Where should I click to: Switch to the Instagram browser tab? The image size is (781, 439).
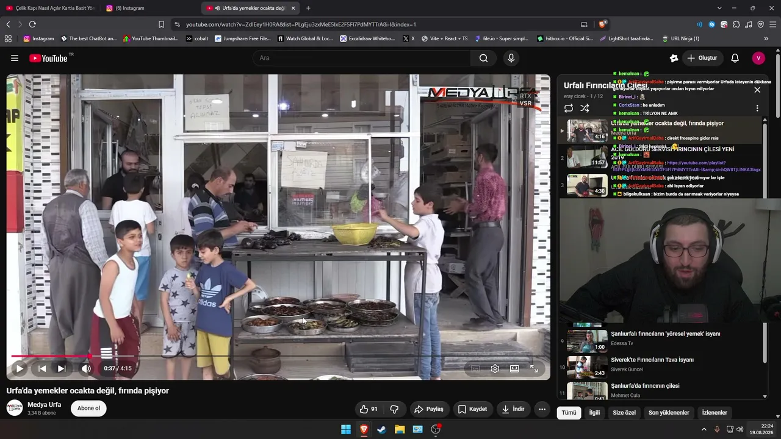[x=150, y=8]
